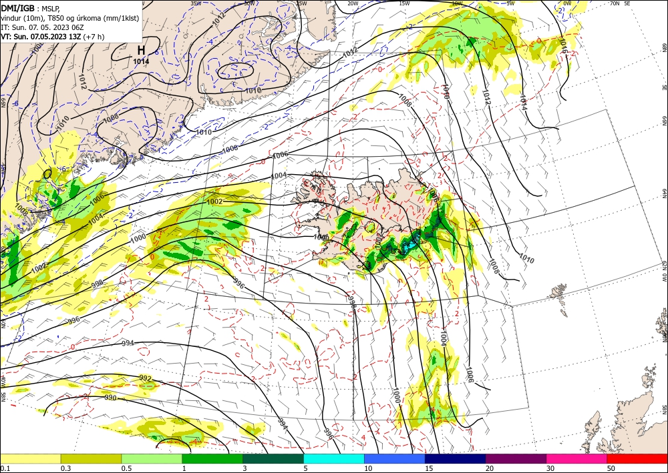
Task: Click the "0.5" legend value
Action: tap(126, 468)
